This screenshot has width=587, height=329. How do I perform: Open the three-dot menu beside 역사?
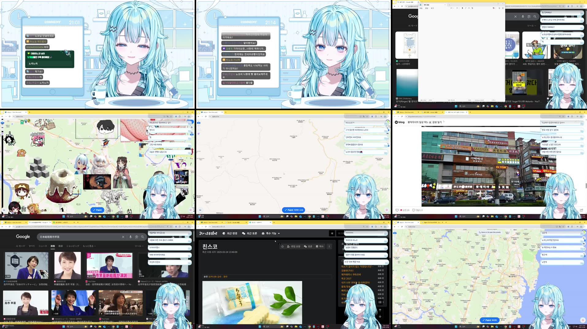(329, 246)
